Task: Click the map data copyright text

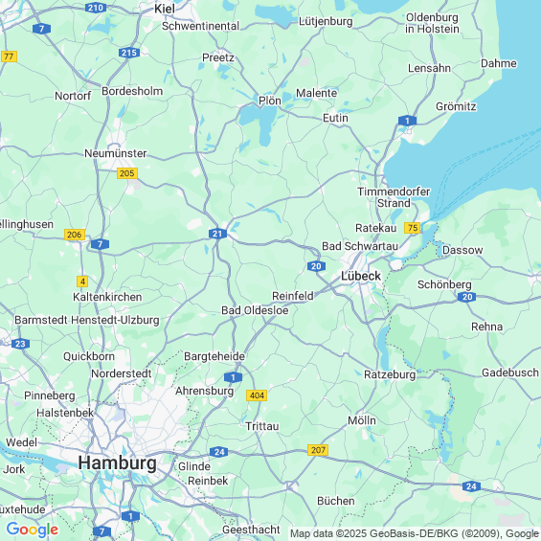Action: [x=415, y=533]
